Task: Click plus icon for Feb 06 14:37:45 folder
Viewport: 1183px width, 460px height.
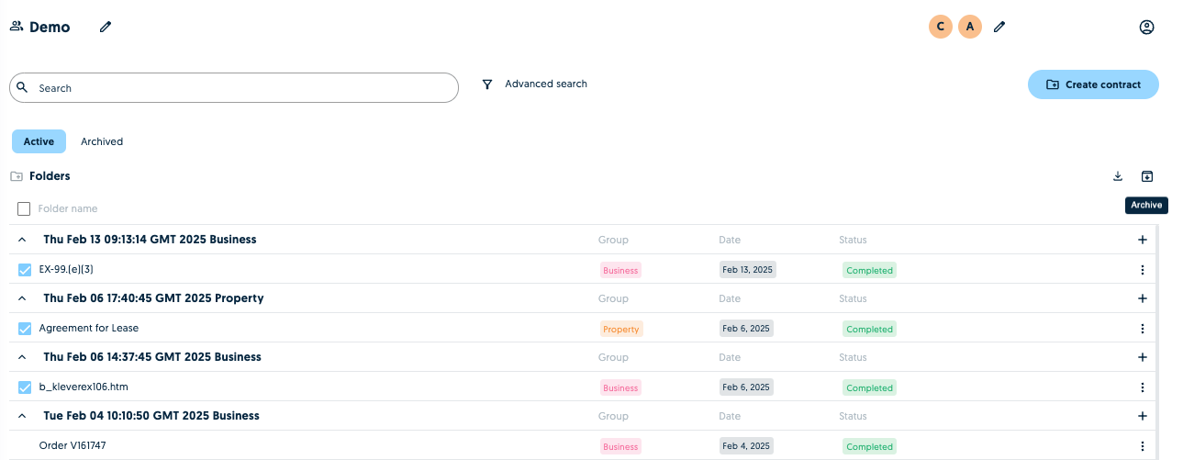Action: tap(1143, 357)
